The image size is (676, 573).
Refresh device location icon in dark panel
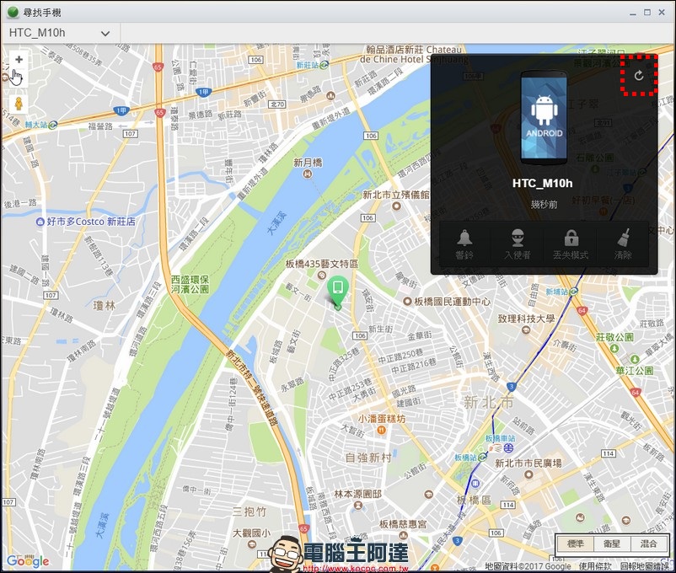639,76
